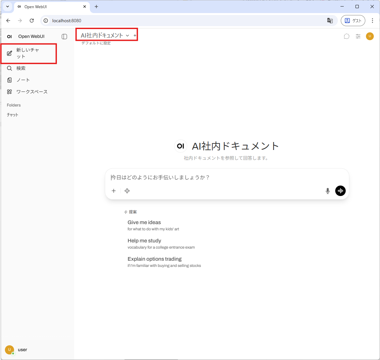Expand the チャット section in sidebar

(x=13, y=115)
